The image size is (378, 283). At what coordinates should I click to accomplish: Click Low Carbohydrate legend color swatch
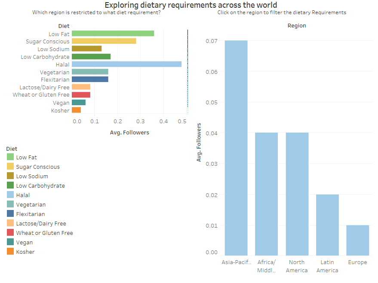(x=10, y=185)
